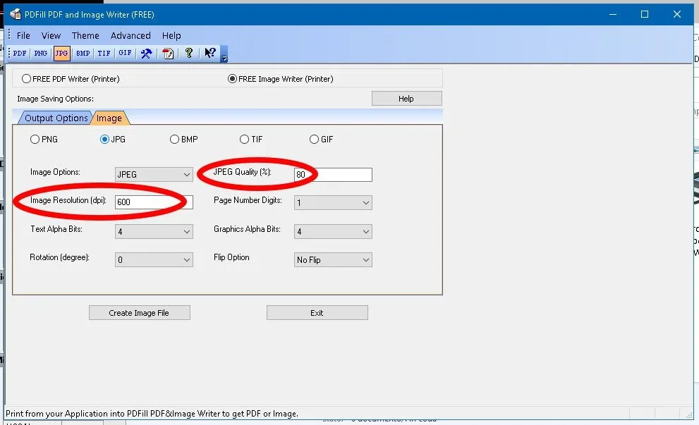Image resolution: width=699 pixels, height=425 pixels.
Task: Click the Exit button
Action: (x=317, y=313)
